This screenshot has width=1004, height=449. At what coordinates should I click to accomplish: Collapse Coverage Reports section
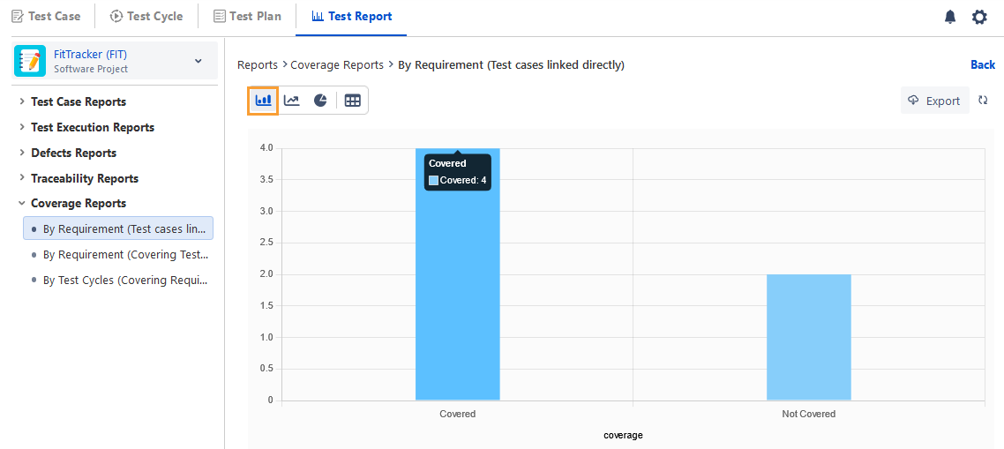(22, 203)
